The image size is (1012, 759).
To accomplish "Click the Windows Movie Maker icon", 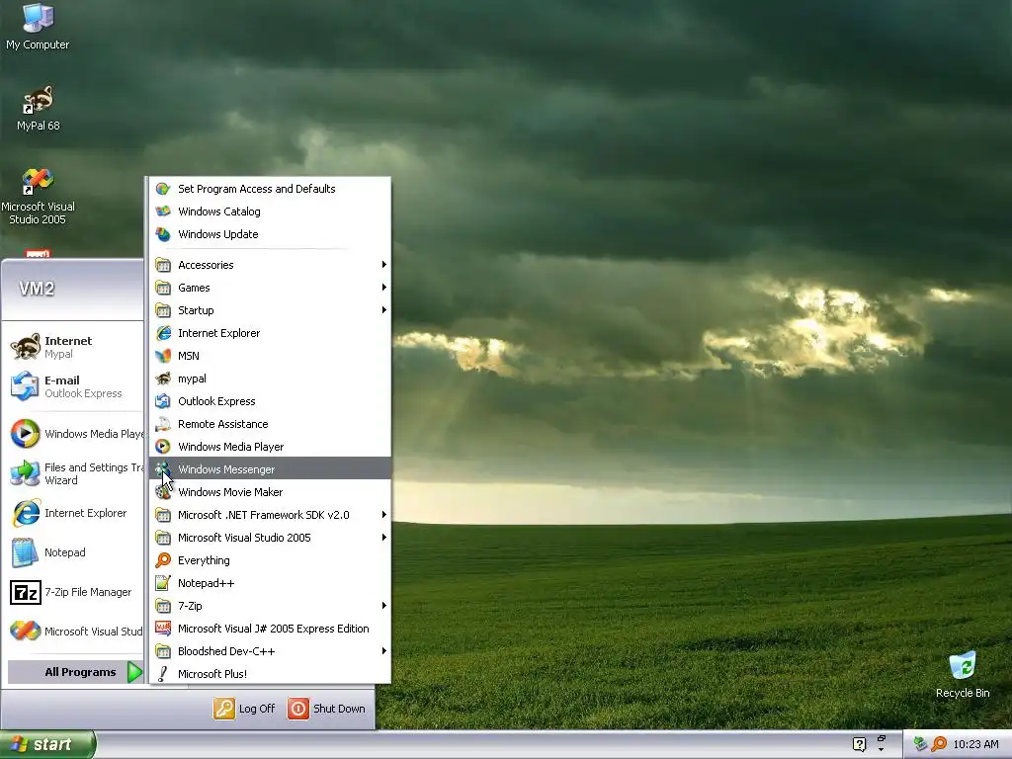I will (x=163, y=492).
